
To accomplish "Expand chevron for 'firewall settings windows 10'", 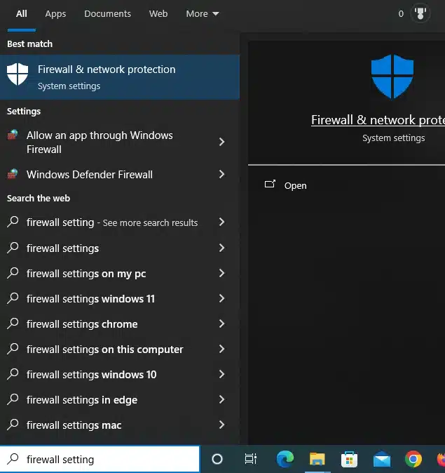I will point(221,374).
